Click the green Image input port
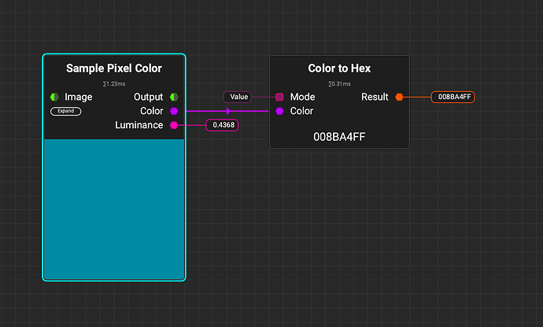The image size is (543, 327). coord(54,97)
